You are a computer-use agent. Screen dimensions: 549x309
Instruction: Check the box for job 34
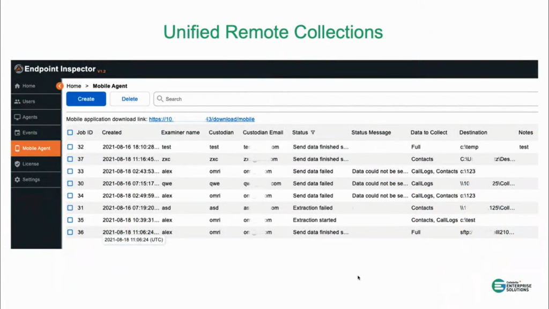[x=70, y=195]
